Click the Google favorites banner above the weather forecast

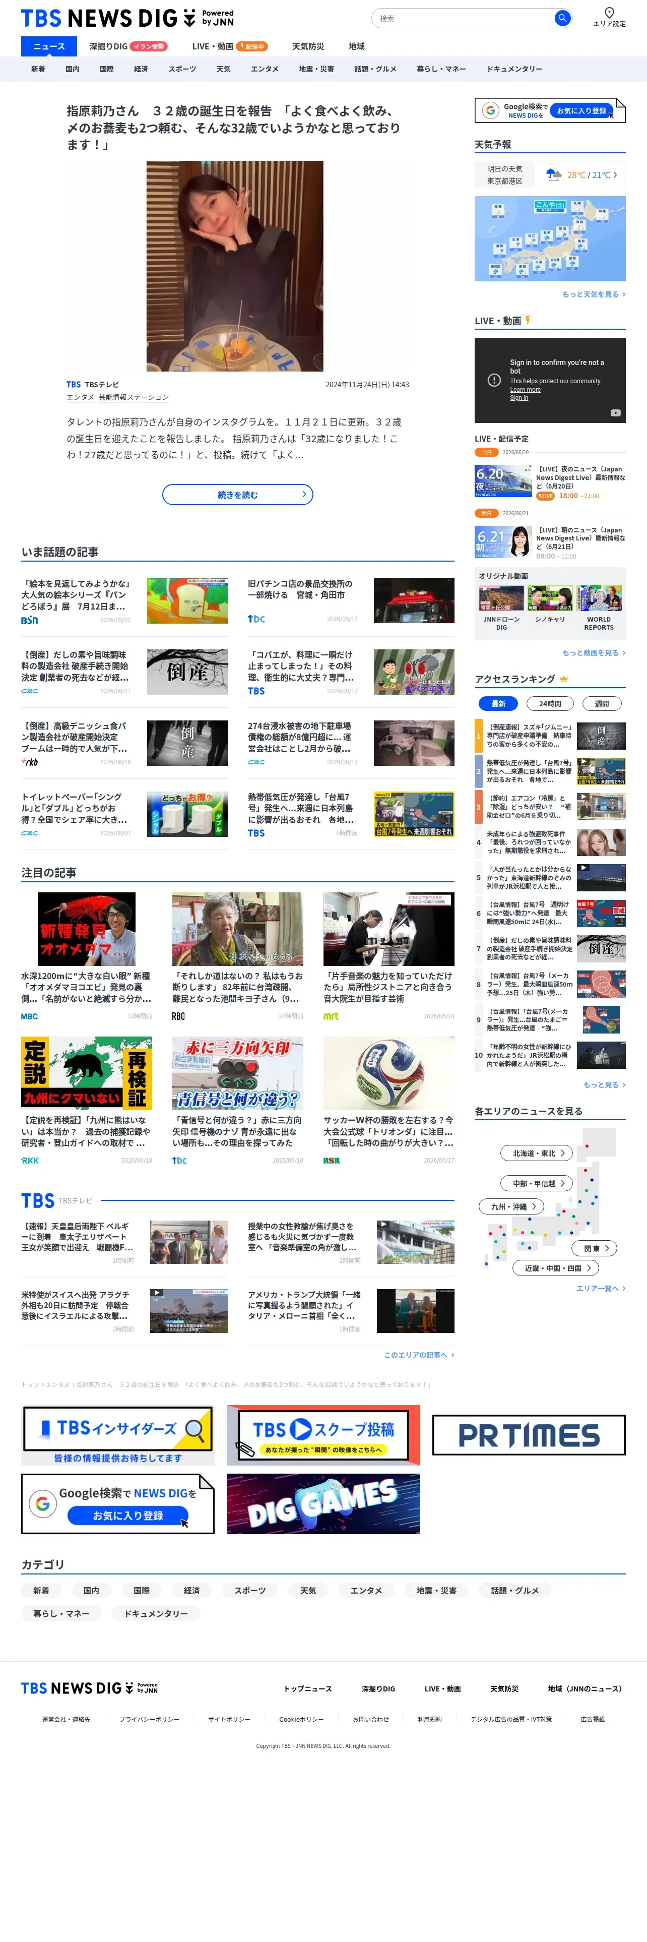[x=550, y=110]
